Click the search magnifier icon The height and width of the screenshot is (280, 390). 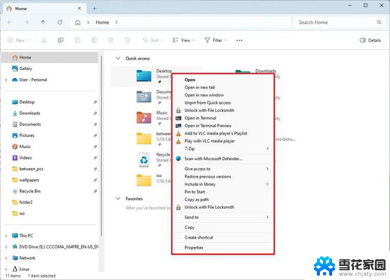click(x=379, y=23)
